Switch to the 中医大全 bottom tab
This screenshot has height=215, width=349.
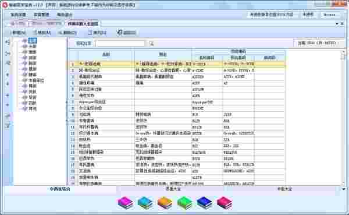[284, 189]
